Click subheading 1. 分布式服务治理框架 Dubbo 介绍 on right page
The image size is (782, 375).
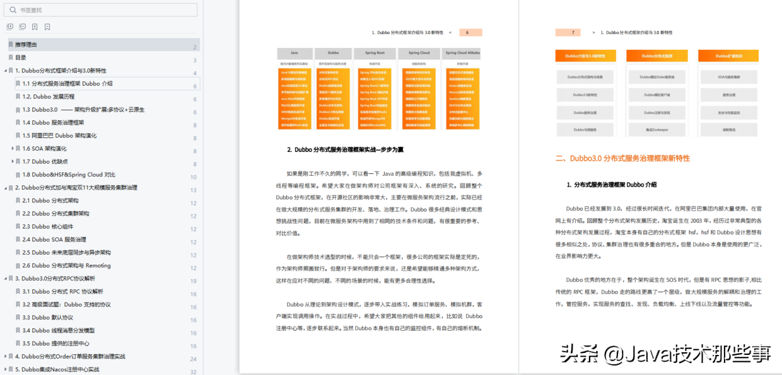click(x=611, y=185)
